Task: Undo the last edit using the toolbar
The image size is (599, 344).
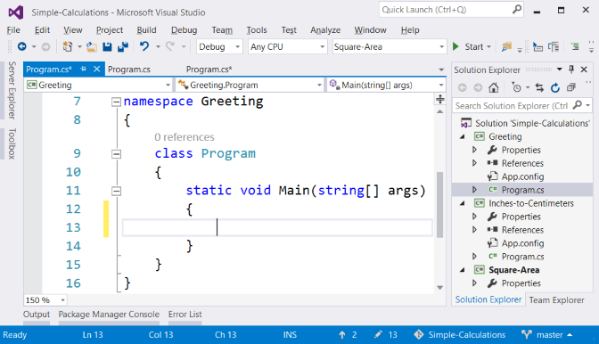Action: coord(144,46)
